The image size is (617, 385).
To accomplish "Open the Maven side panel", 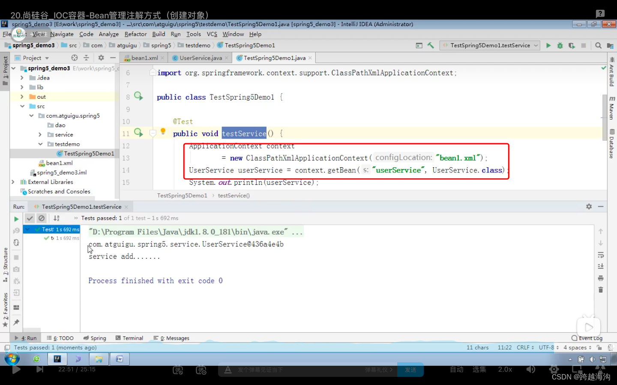I will [x=612, y=108].
